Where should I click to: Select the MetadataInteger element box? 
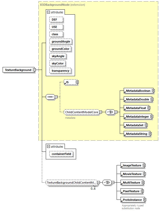click(x=137, y=117)
